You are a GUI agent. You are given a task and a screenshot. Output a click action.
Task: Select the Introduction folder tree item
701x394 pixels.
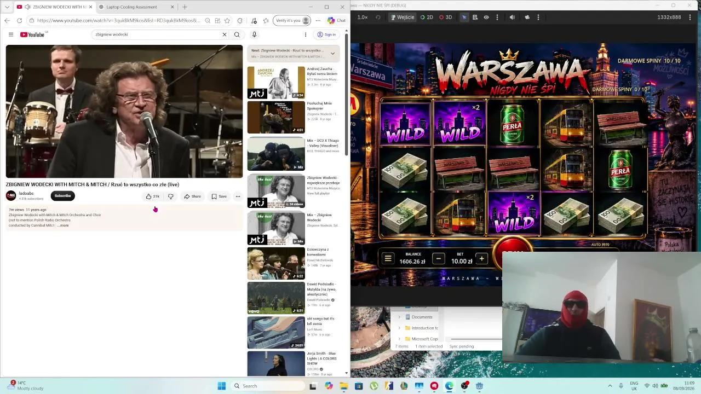click(422, 328)
